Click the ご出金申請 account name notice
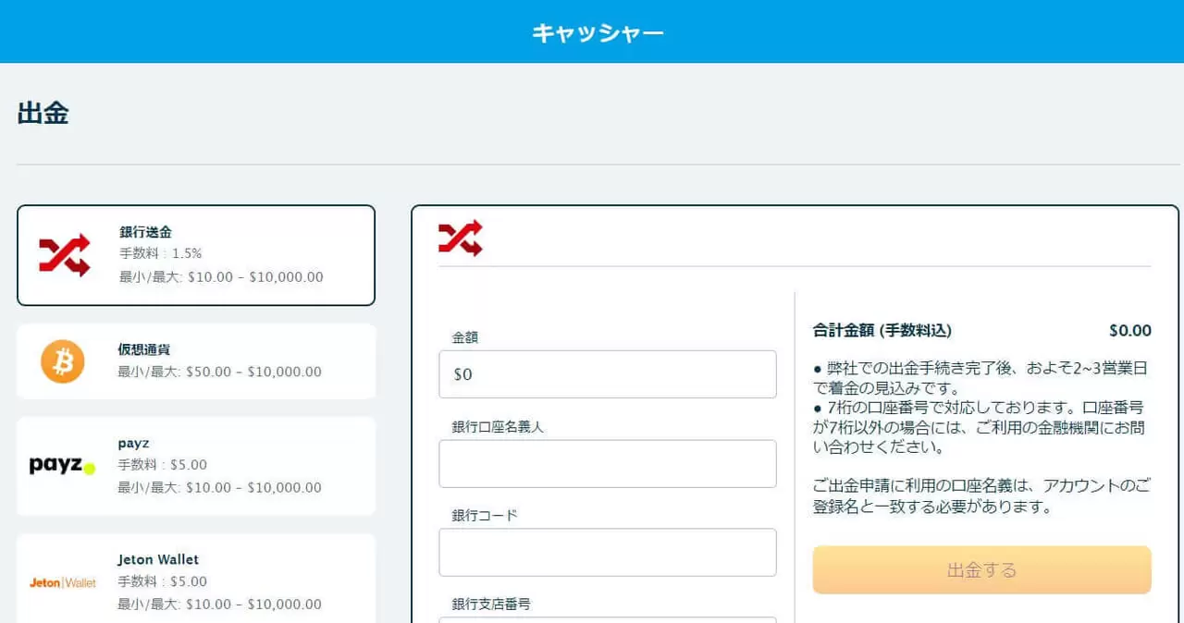The image size is (1184, 623). point(980,496)
